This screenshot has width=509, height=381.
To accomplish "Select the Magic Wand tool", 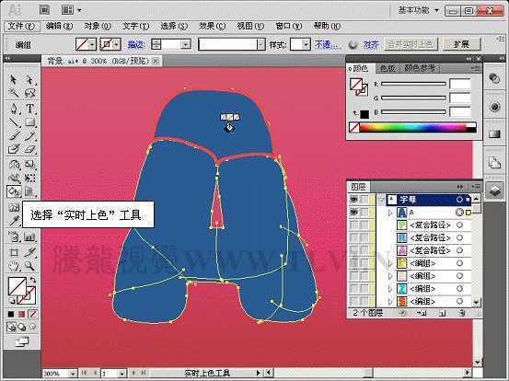I will coord(14,94).
